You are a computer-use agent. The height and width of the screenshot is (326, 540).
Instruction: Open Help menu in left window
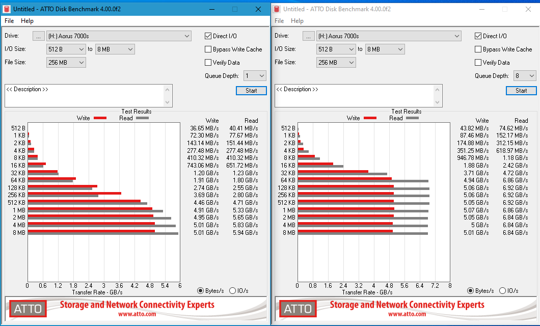(27, 21)
